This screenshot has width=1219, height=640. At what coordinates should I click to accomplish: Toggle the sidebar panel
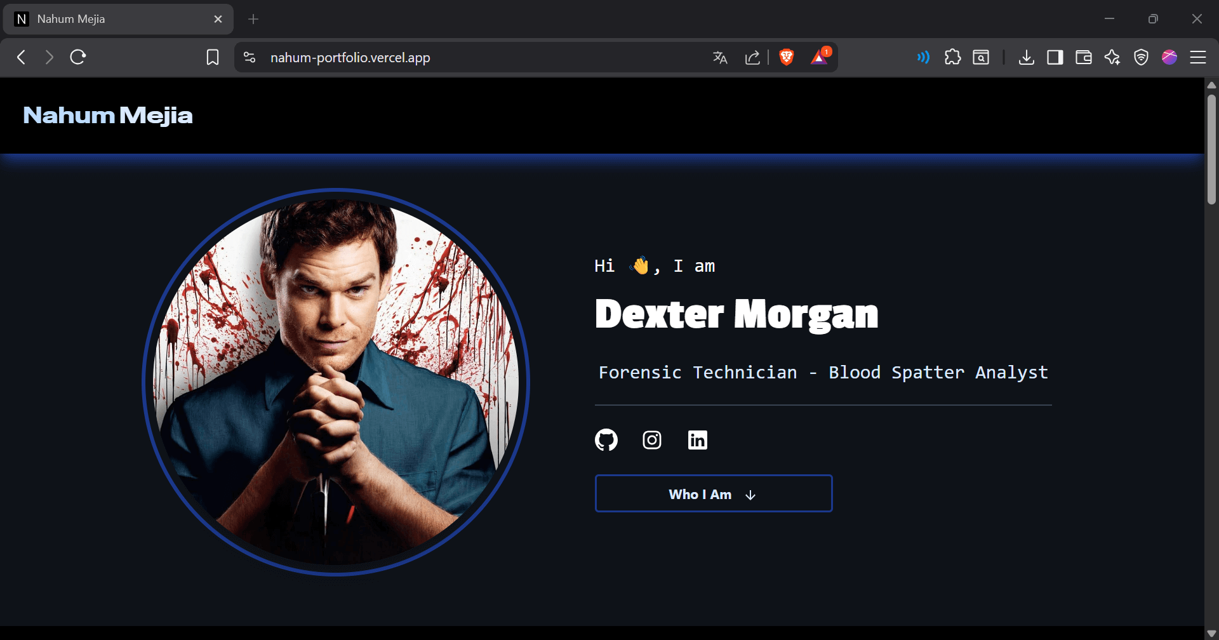tap(1055, 57)
